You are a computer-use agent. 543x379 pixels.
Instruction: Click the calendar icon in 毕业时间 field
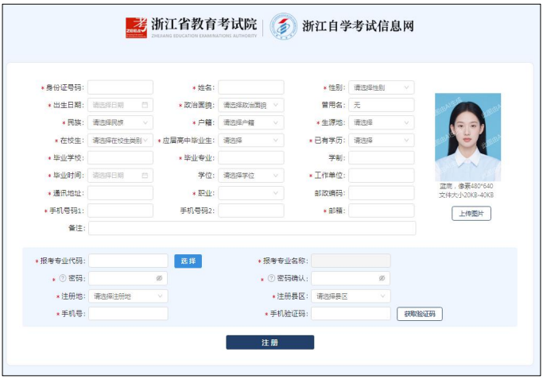pos(145,176)
